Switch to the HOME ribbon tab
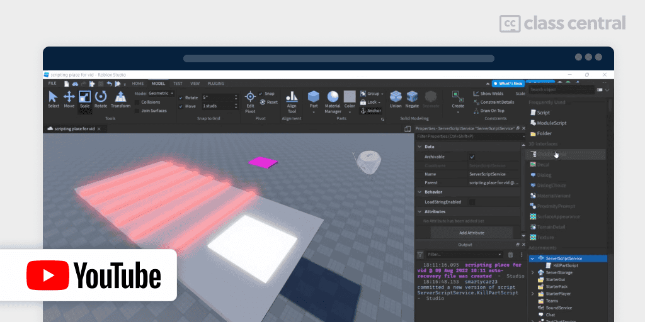Screen dimensions: 645x322 pyautogui.click(x=138, y=84)
